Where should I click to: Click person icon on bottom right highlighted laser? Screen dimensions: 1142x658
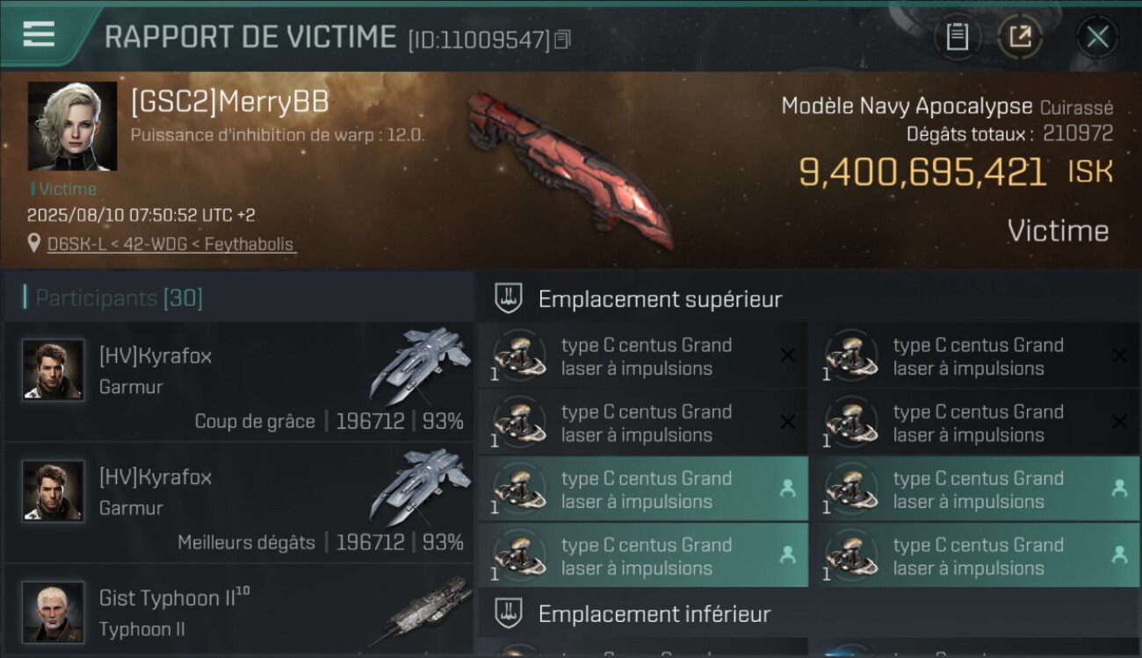(1119, 555)
